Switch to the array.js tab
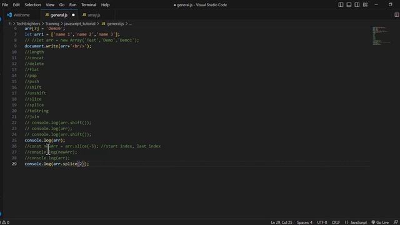400x225 pixels. click(94, 15)
